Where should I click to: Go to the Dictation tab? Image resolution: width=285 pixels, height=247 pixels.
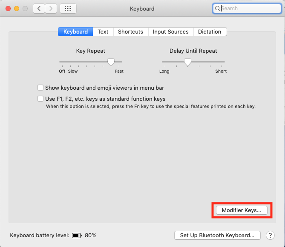pos(210,32)
